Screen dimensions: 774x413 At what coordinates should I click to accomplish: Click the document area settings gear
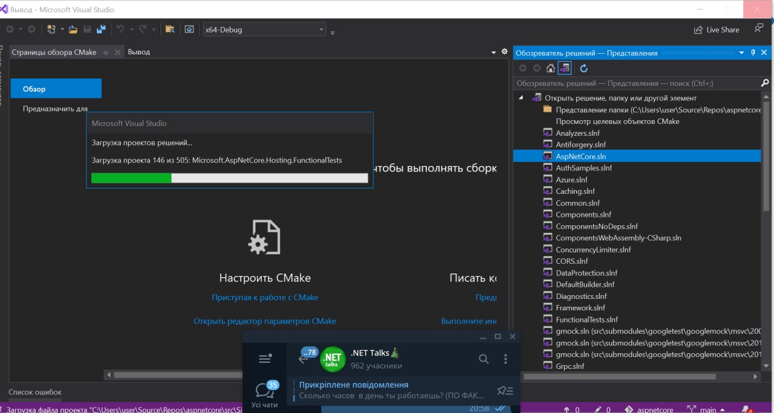coord(504,52)
